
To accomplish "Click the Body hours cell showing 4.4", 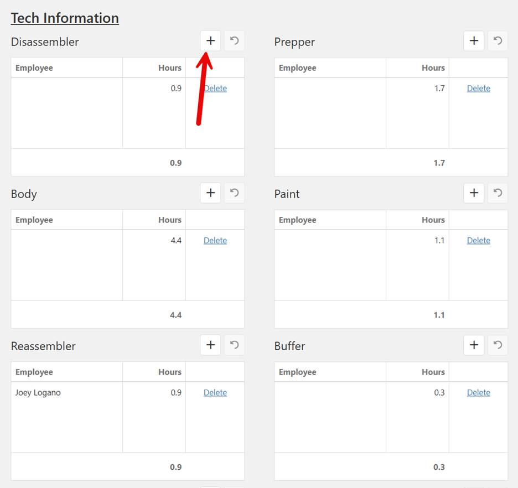I will pyautogui.click(x=175, y=241).
